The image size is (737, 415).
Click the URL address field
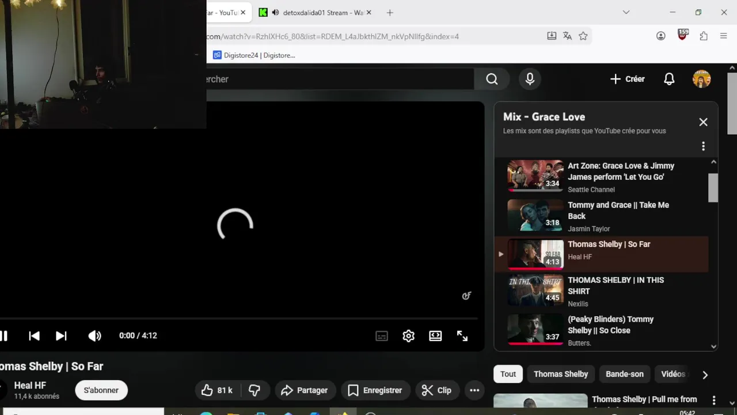374,36
